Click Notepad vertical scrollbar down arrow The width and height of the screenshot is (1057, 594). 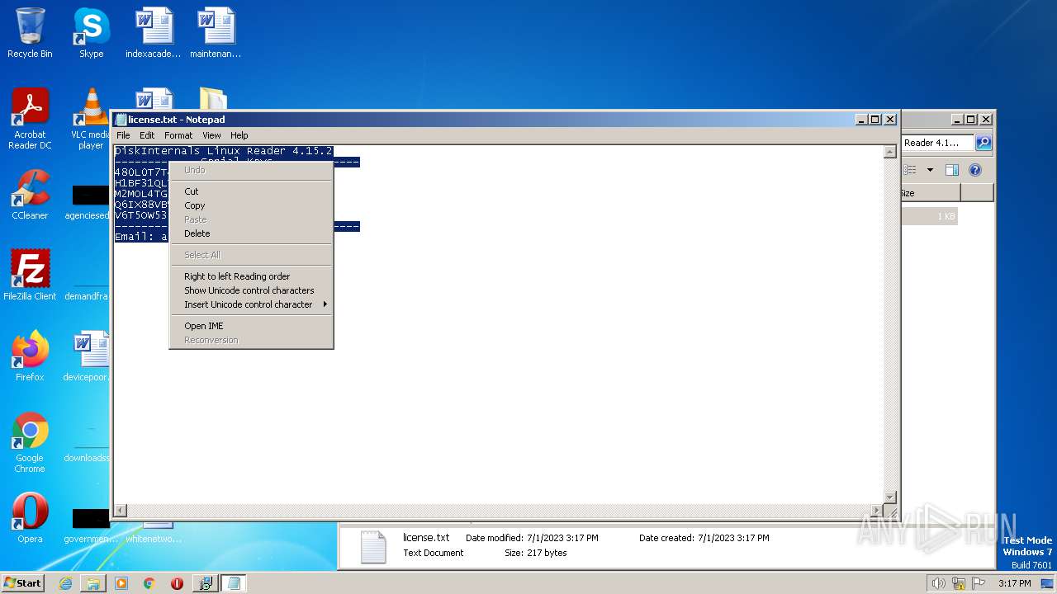[x=889, y=497]
